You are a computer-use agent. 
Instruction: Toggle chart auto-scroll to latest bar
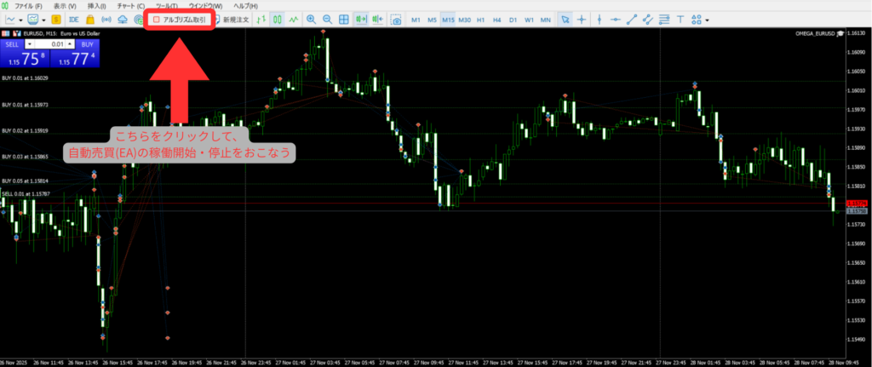tap(360, 19)
